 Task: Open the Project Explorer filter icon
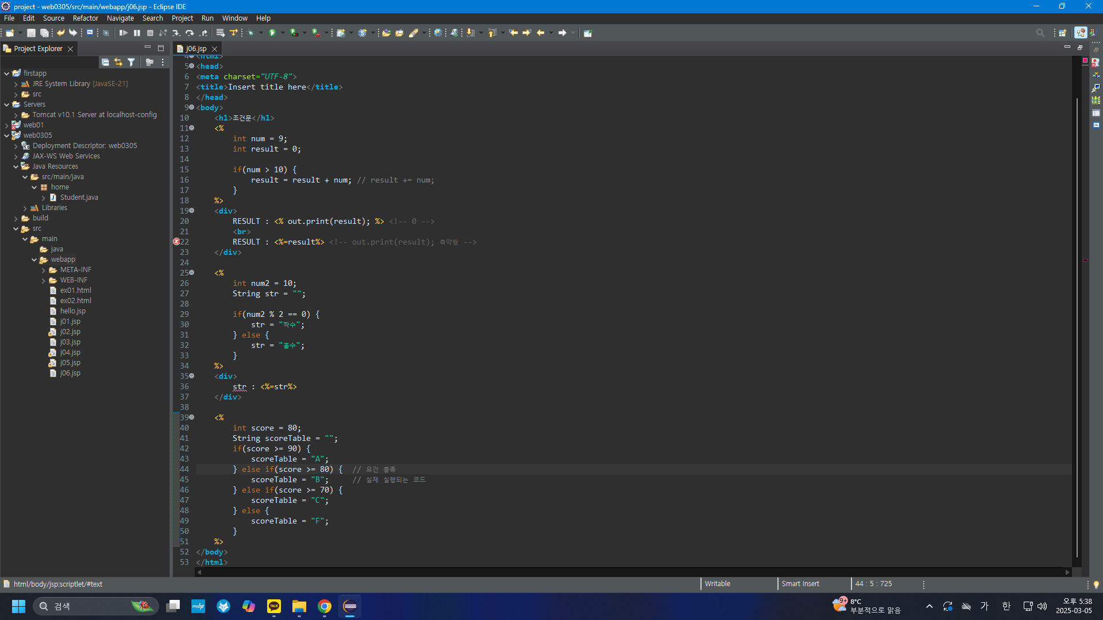pos(131,62)
